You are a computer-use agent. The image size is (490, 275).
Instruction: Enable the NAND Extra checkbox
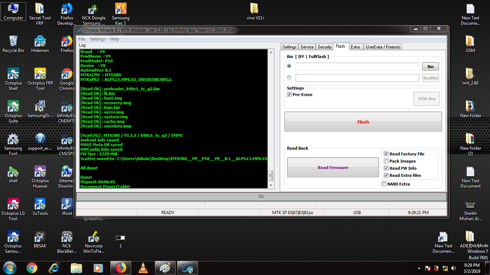pyautogui.click(x=384, y=184)
